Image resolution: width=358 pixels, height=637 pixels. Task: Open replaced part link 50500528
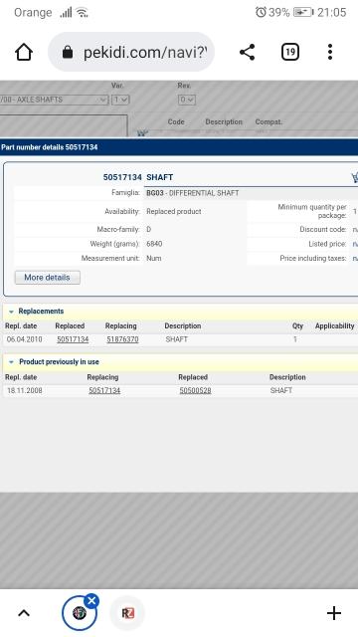pos(195,390)
